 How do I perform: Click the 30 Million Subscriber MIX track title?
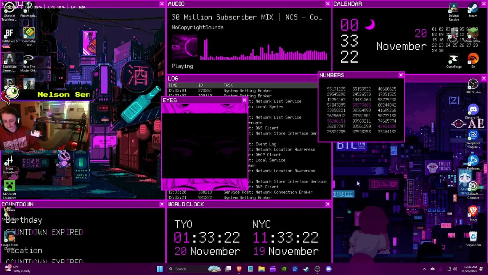pyautogui.click(x=247, y=17)
